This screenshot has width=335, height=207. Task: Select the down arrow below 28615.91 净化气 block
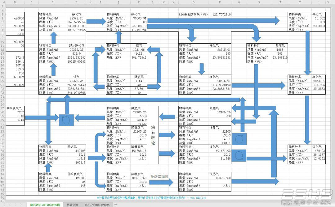click(x=202, y=69)
